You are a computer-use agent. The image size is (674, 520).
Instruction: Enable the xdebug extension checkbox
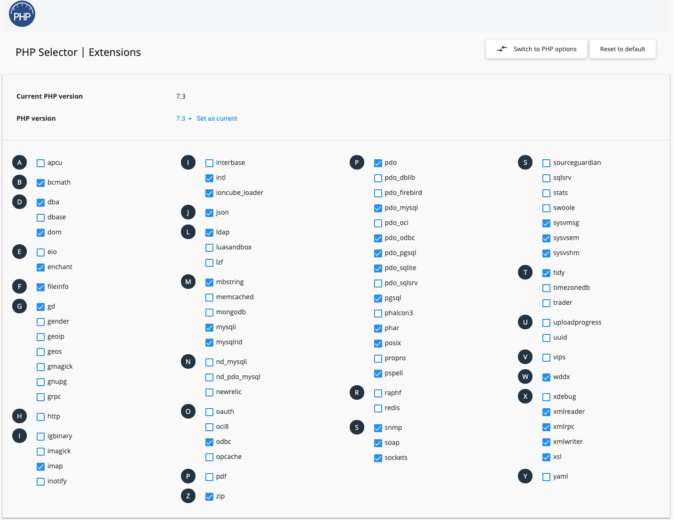click(547, 397)
